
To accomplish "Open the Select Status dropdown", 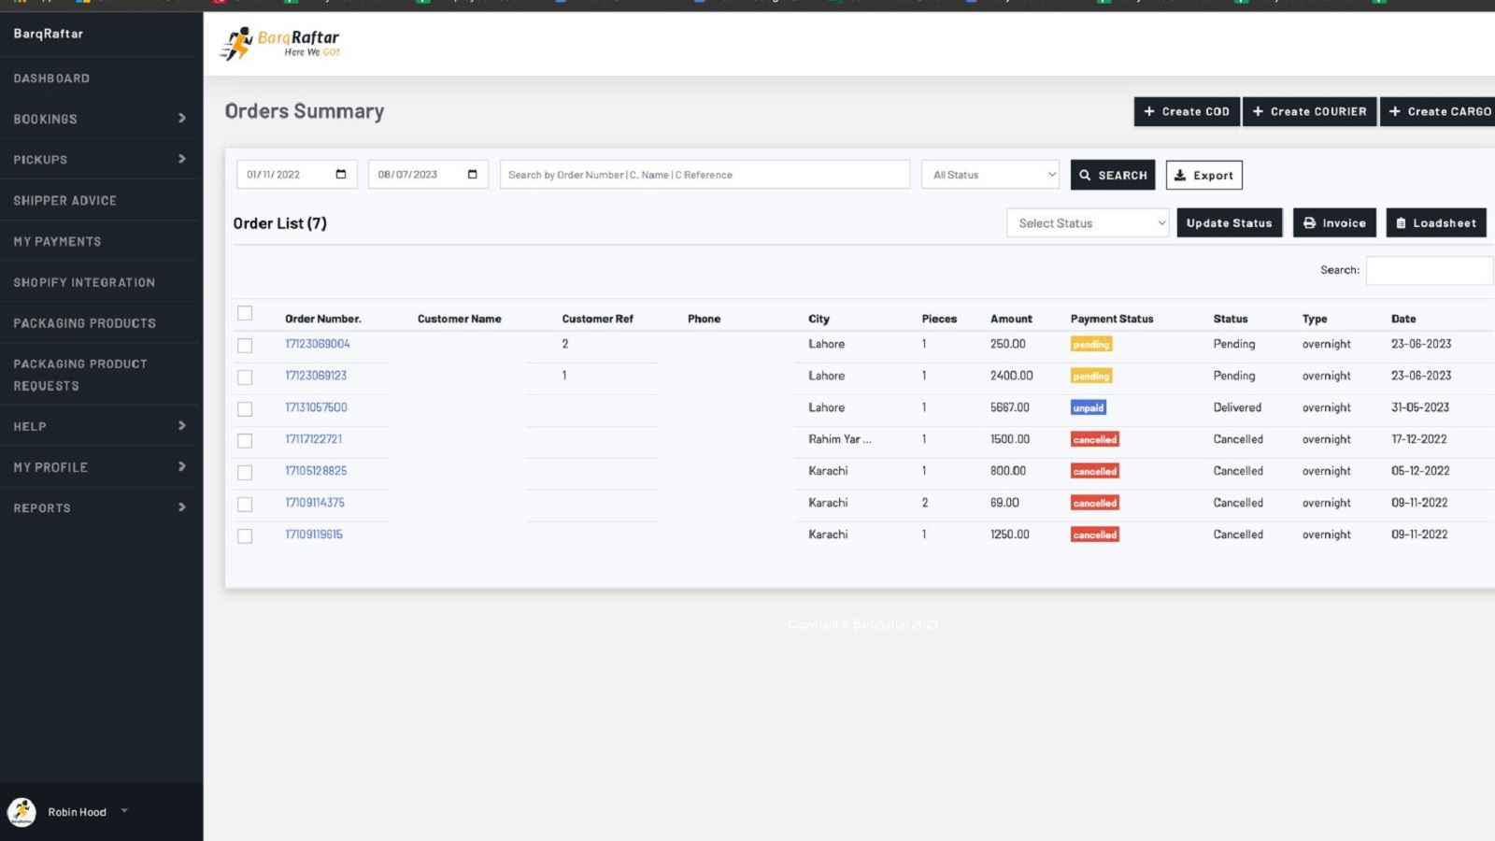I will tap(1088, 223).
